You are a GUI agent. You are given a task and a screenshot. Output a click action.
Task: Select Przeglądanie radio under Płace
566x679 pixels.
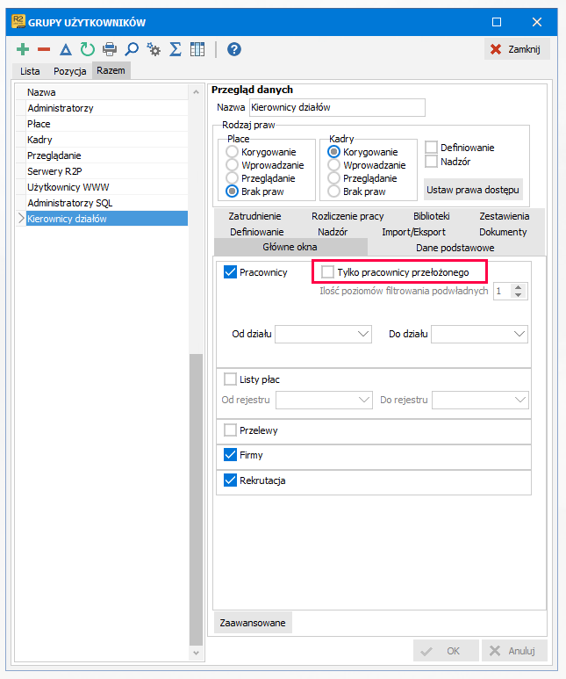click(232, 178)
